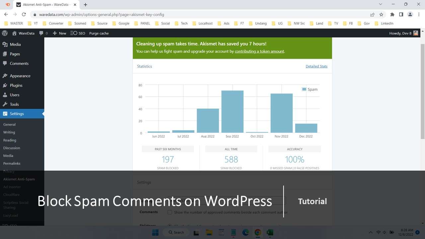The height and width of the screenshot is (239, 425).
Task: Select General under Settings
Action: [9, 124]
